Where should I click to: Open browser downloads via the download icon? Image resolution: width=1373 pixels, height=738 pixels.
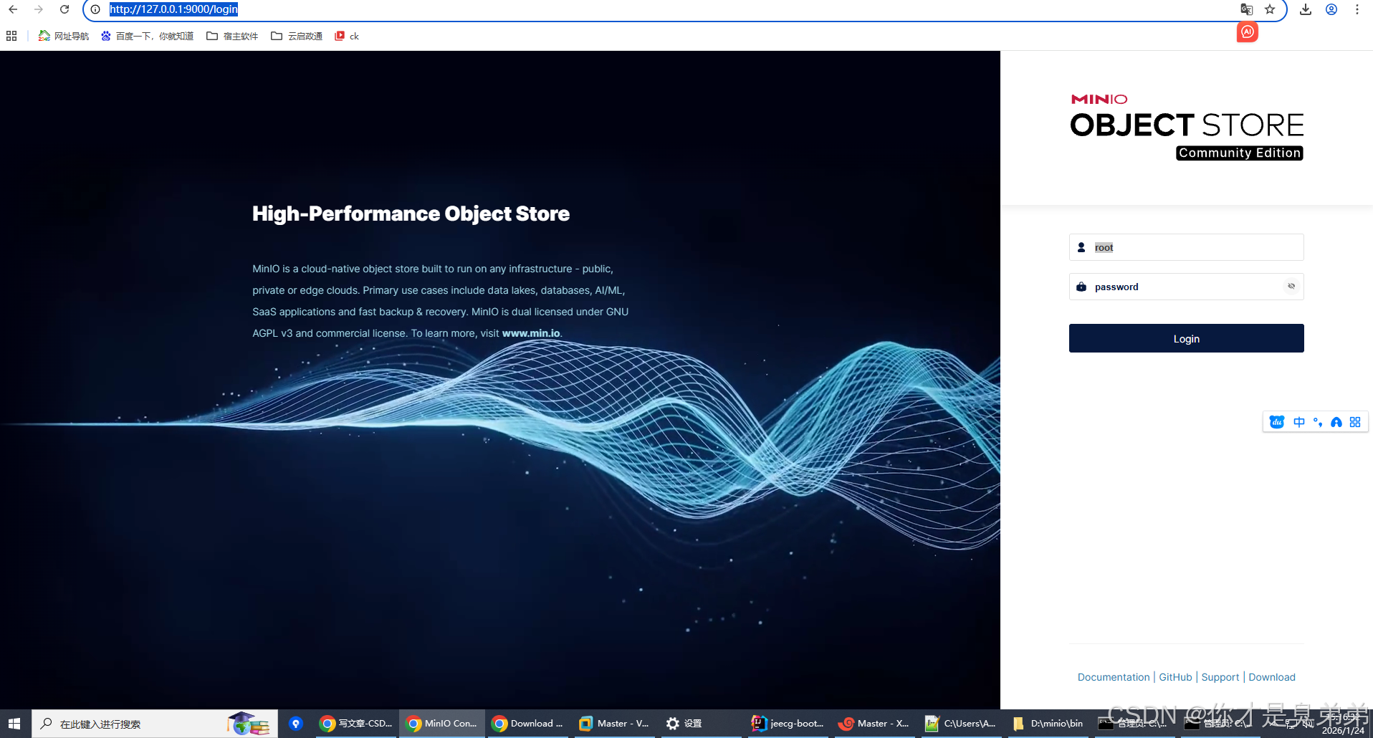(1305, 9)
